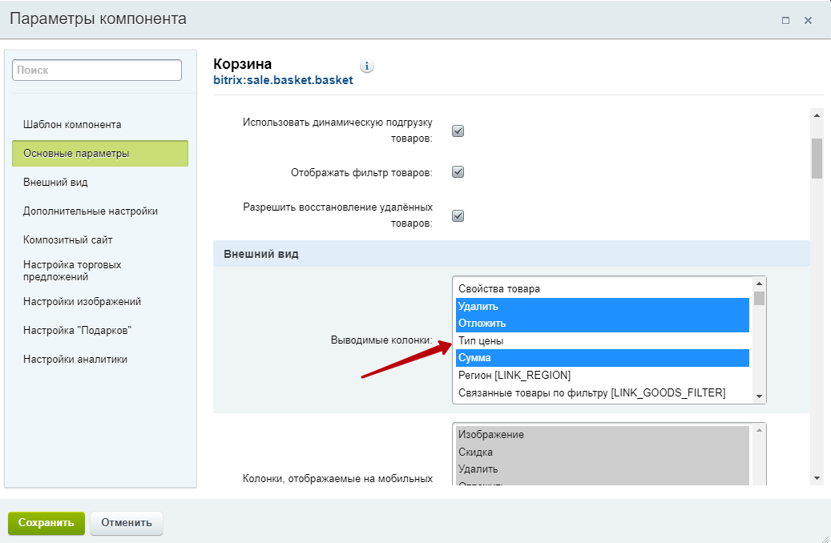831x543 pixels.
Task: Select Тип цены in displayed columns list
Action: pos(481,341)
